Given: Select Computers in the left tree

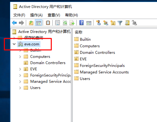Looking at the screenshot, I should tap(40, 57).
